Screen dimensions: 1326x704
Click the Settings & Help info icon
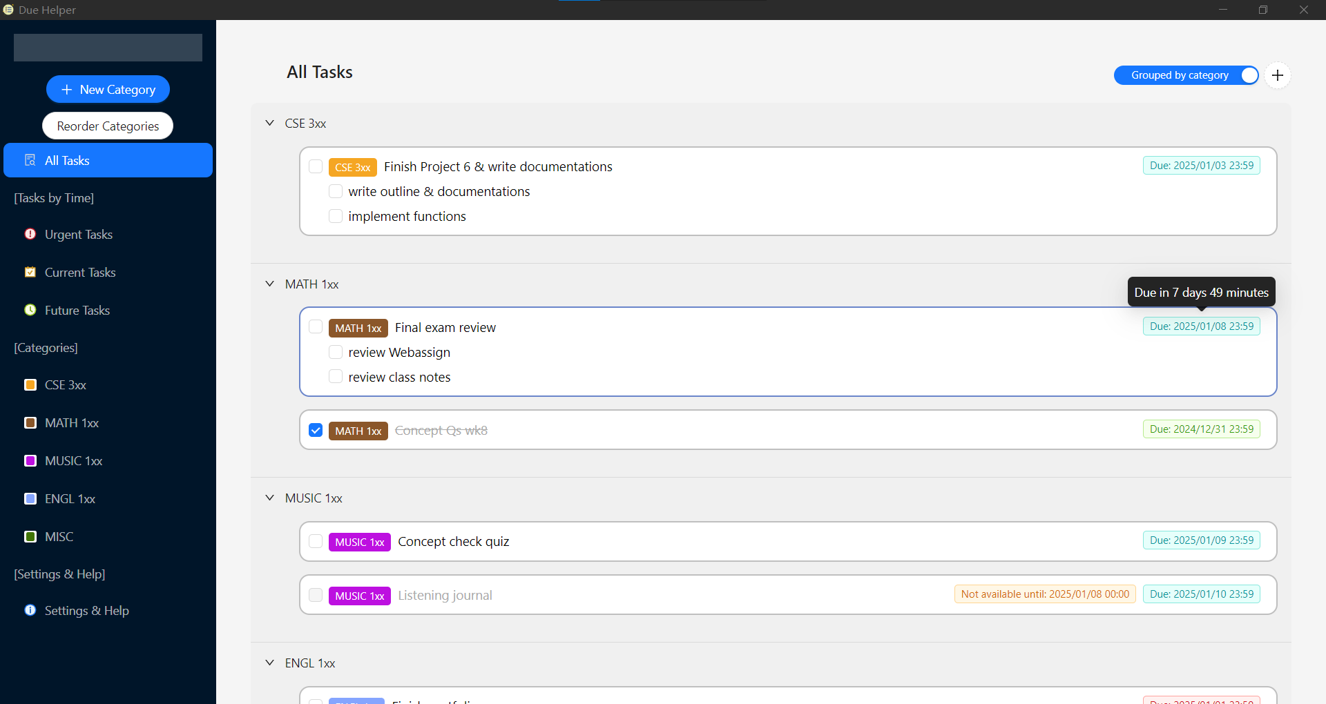(30, 610)
